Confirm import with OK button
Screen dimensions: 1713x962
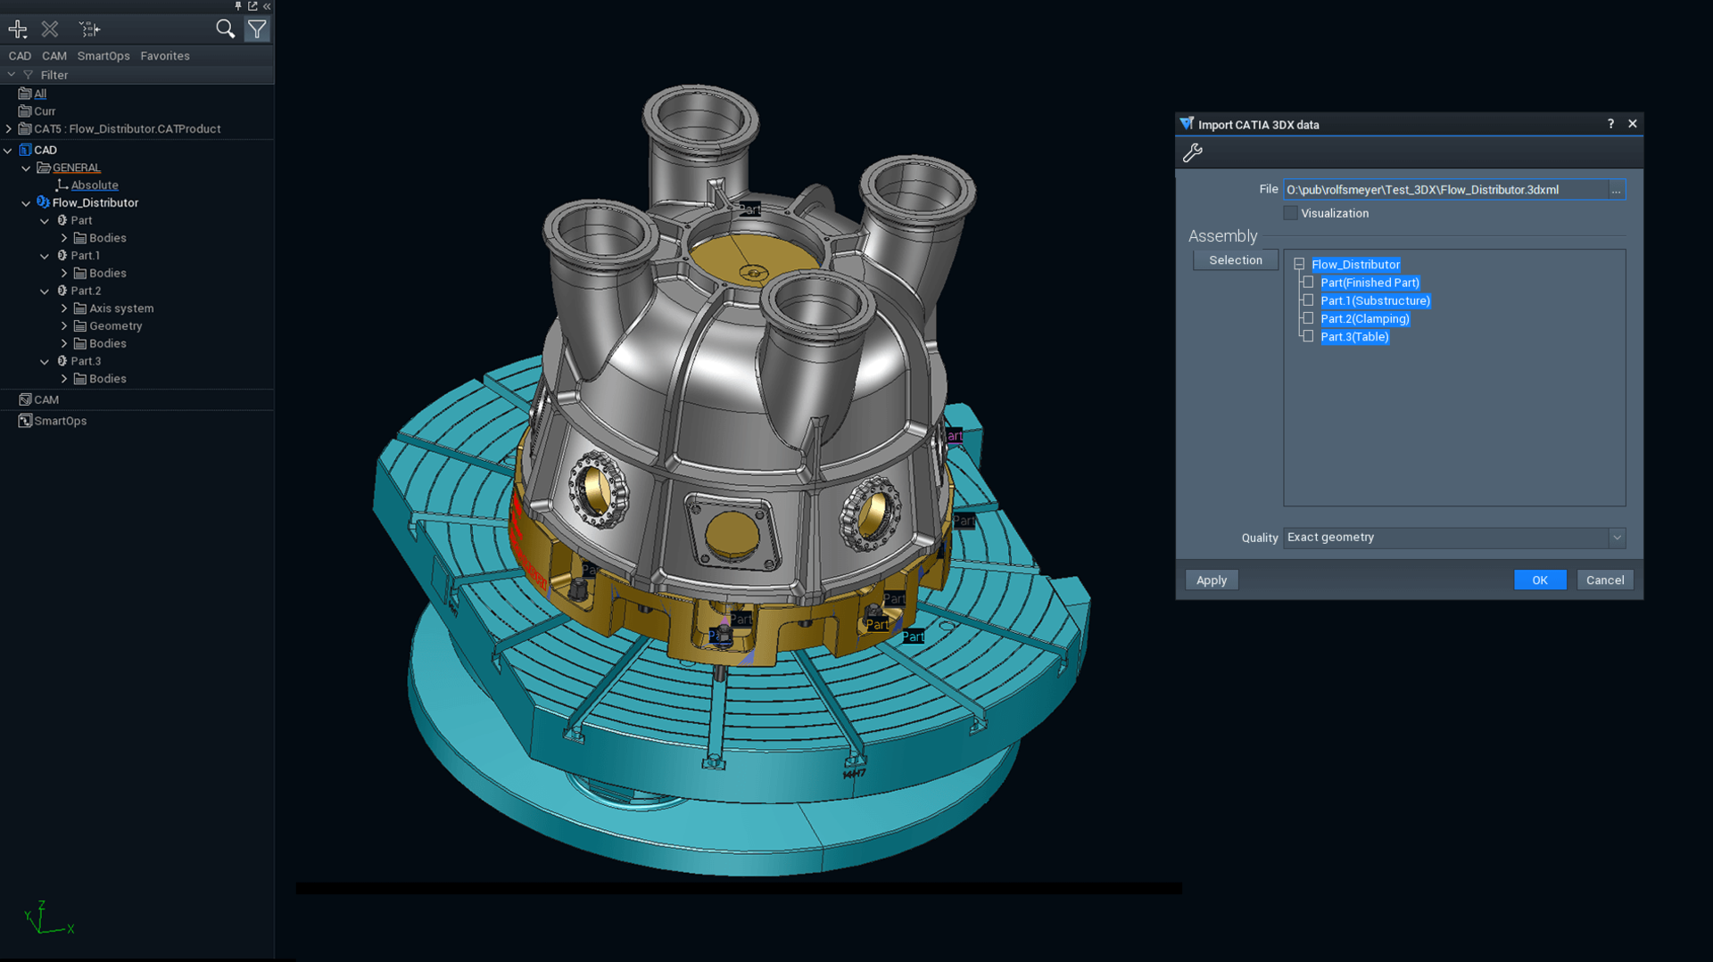[1540, 580]
